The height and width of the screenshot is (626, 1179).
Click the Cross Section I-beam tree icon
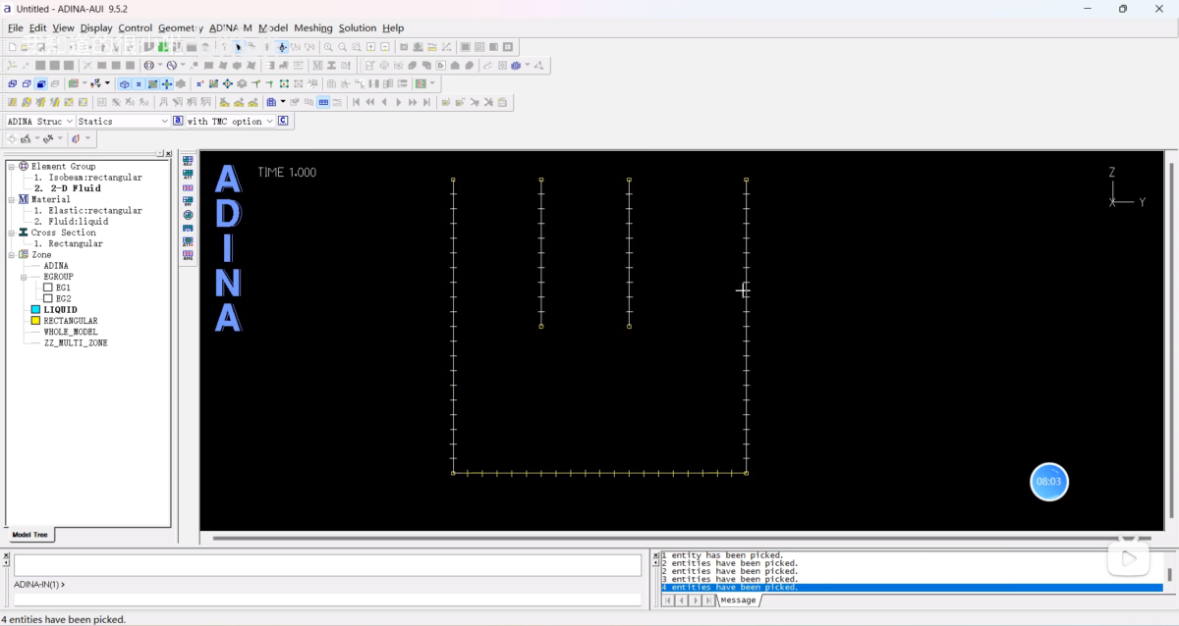(23, 233)
